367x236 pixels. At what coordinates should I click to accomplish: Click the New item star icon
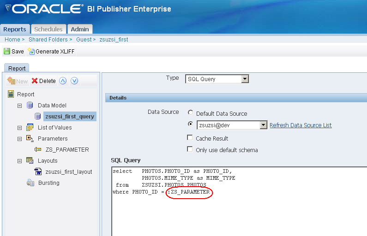[11, 81]
